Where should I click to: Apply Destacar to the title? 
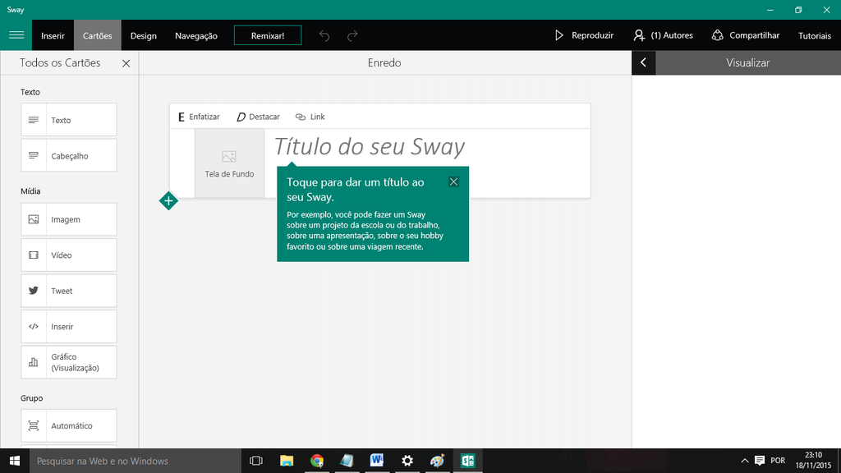coord(258,117)
